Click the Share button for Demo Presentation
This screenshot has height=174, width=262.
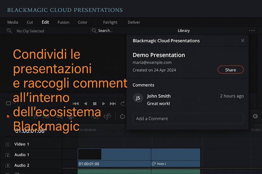tap(230, 70)
